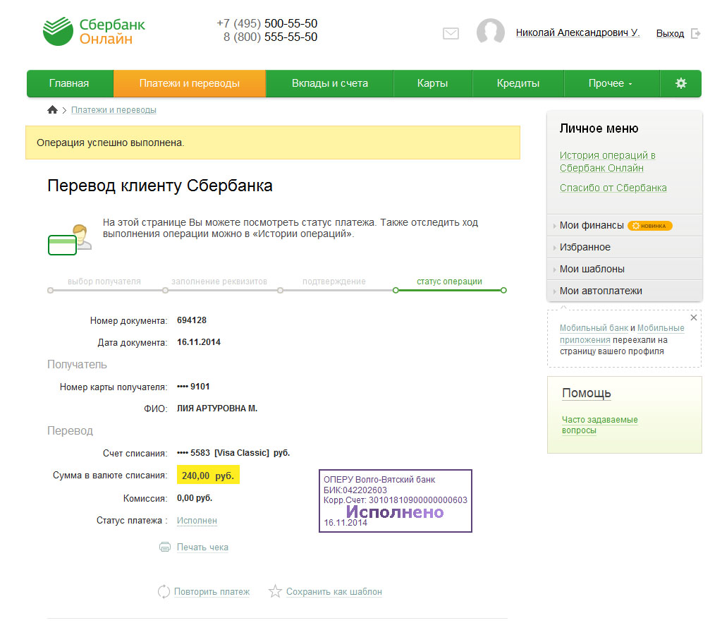Click the user avatar picture

pos(491,31)
